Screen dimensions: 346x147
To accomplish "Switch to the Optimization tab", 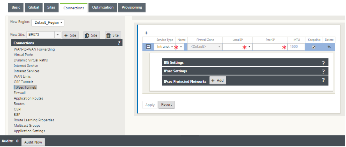I will [103, 7].
